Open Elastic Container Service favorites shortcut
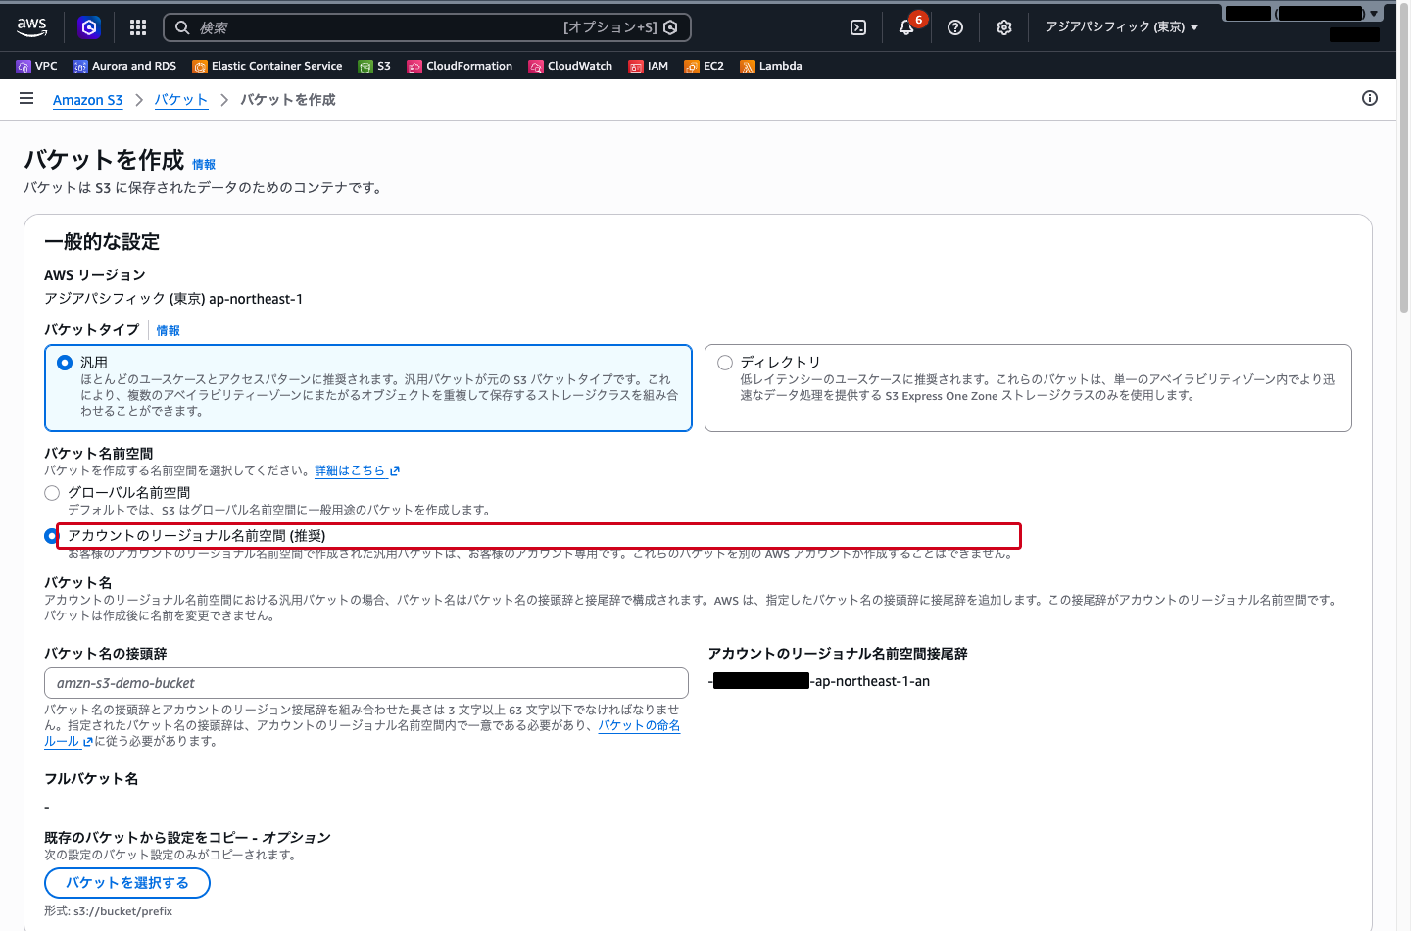 coord(268,66)
